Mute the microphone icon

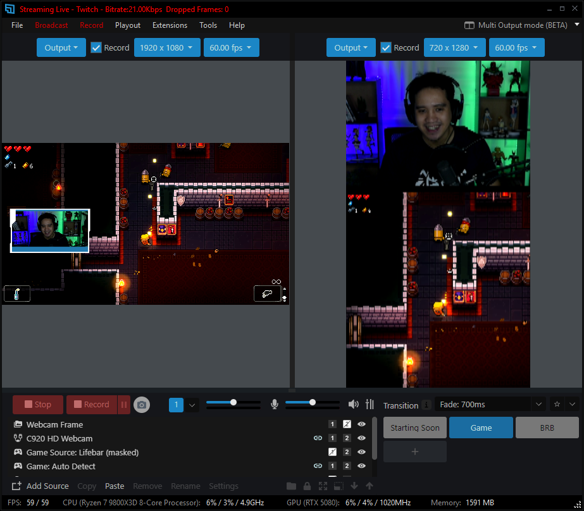click(x=275, y=404)
